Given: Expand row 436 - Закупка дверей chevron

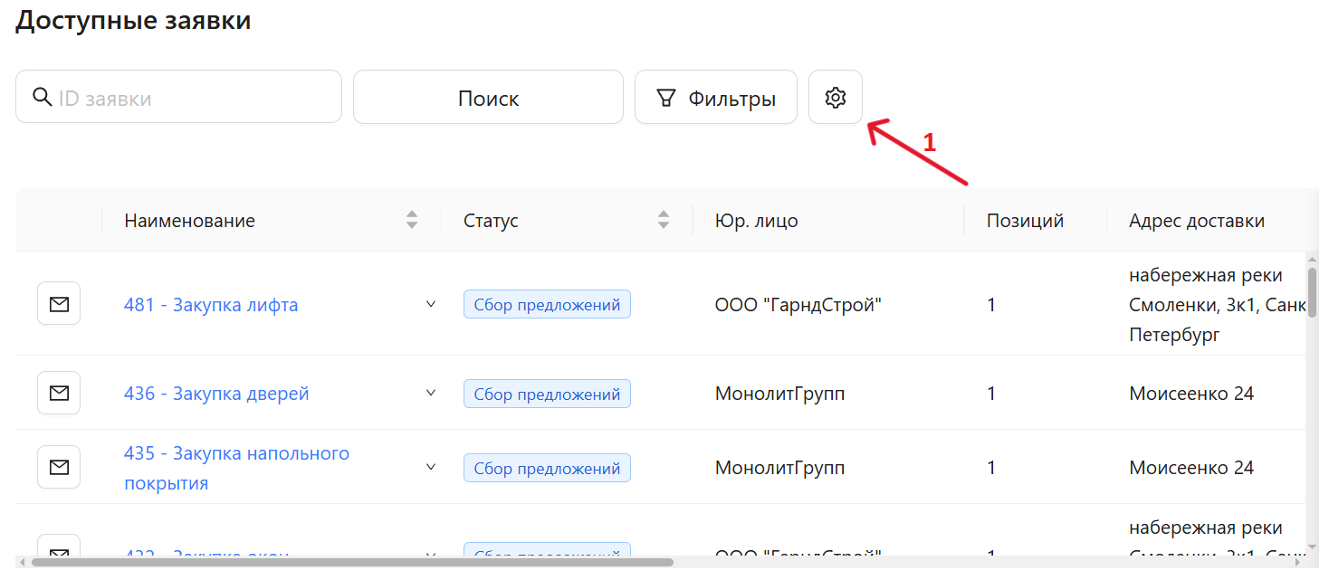Looking at the screenshot, I should point(431,393).
